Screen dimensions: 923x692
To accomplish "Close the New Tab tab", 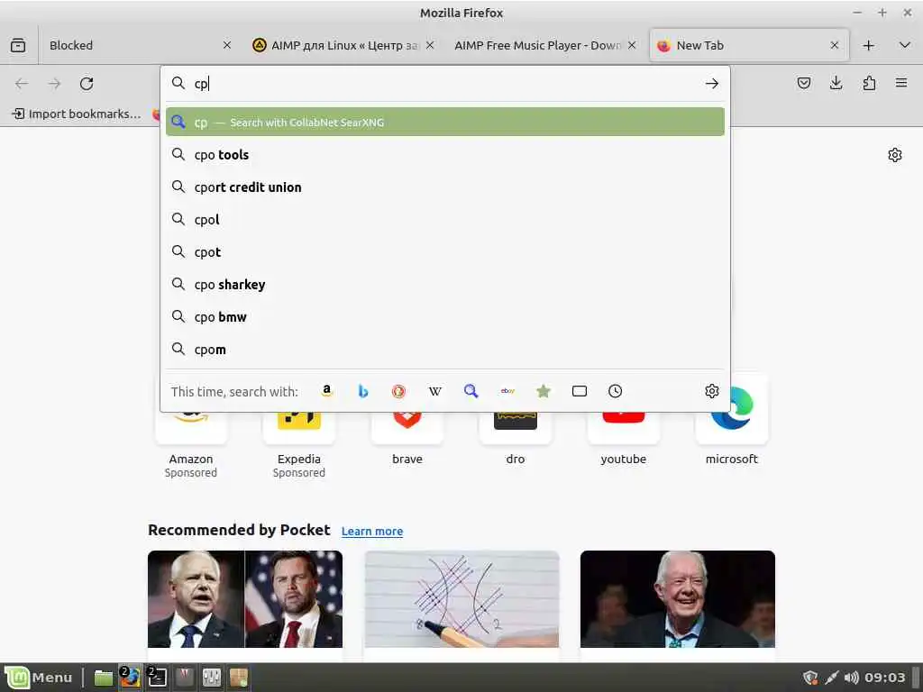I will point(834,45).
